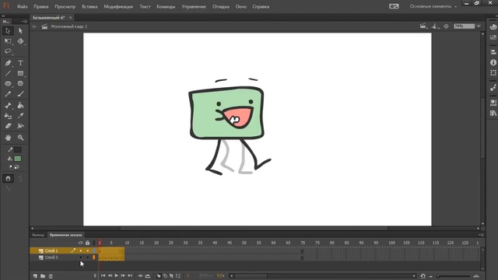Select the Hand tool
498x280 pixels.
8,138
